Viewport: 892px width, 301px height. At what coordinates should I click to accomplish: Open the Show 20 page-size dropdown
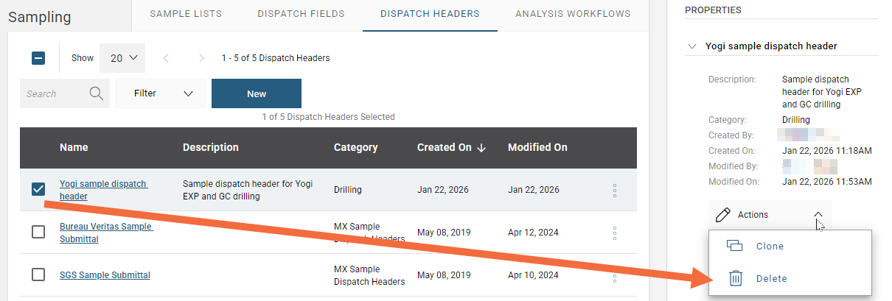pyautogui.click(x=123, y=58)
